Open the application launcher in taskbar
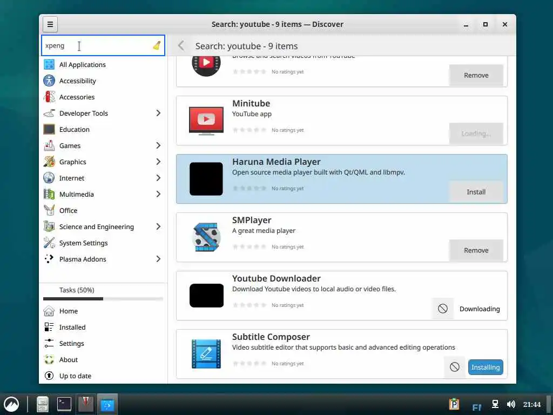Viewport: 553px width, 415px height. click(x=11, y=404)
